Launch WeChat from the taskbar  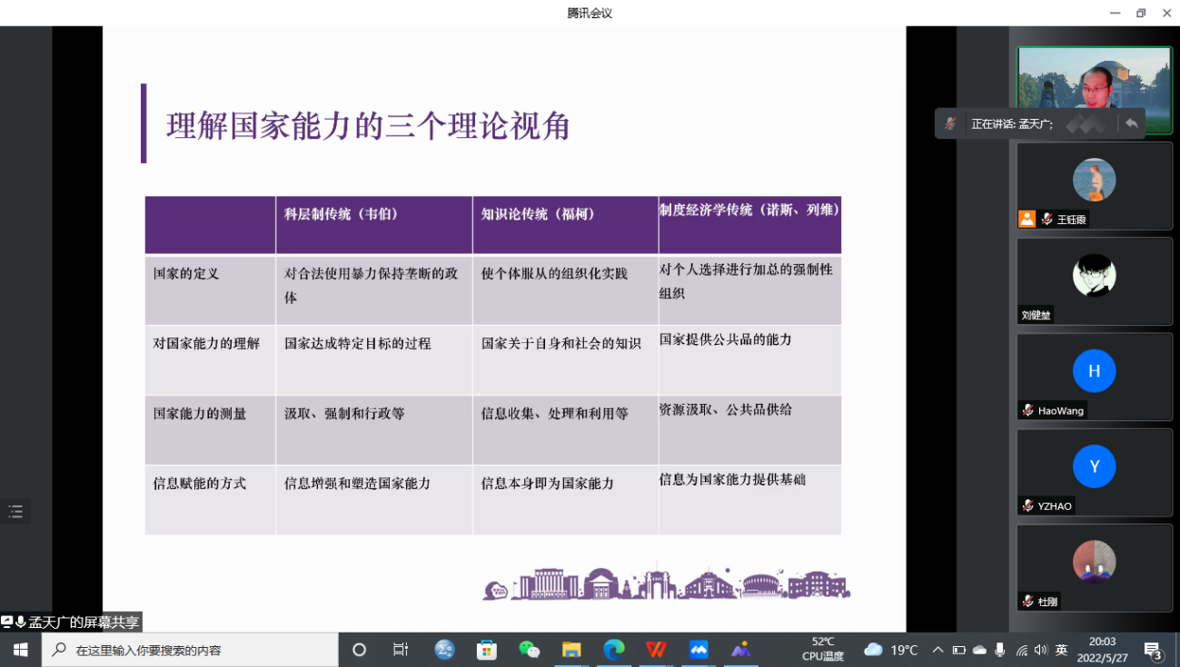click(x=529, y=650)
